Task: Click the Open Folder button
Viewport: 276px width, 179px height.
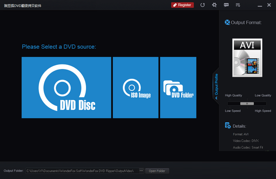Action: pyautogui.click(x=157, y=171)
